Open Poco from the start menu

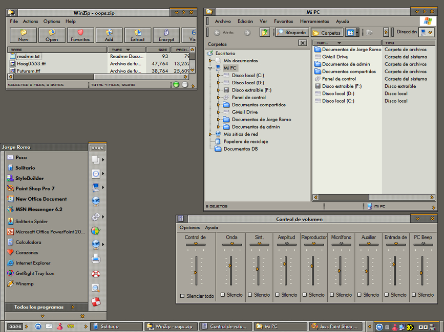click(21, 157)
